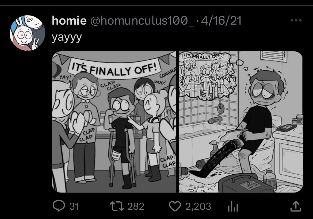
Task: Tap the retweet arrows icon
Action: [117, 206]
